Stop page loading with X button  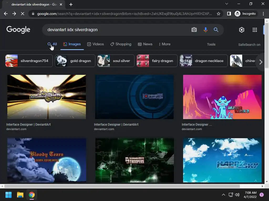pyautogui.click(x=23, y=14)
